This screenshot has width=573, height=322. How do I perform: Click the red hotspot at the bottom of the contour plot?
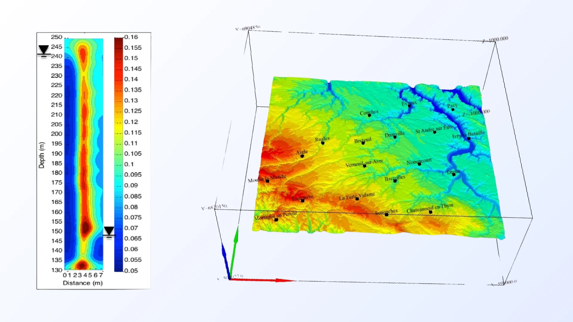81,265
